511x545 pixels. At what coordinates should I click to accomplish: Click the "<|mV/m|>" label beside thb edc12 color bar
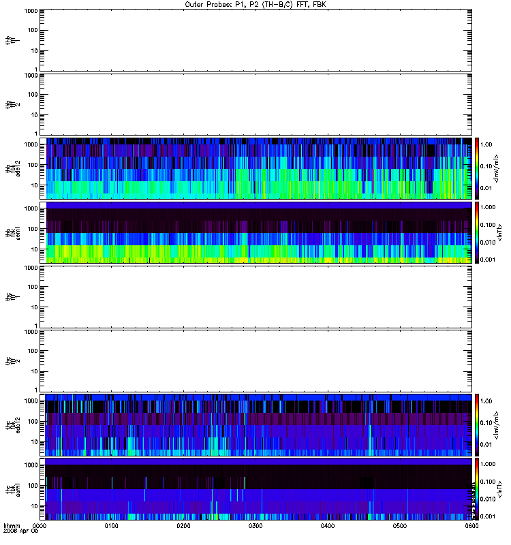click(x=497, y=168)
